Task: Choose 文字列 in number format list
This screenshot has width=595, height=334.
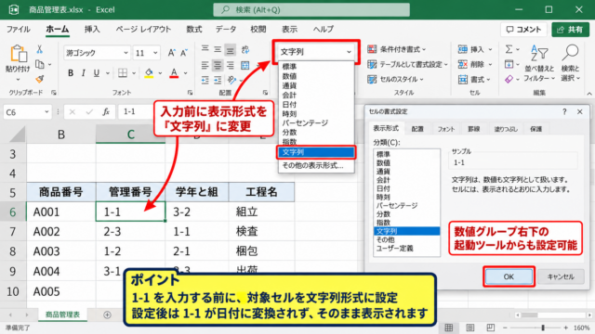Action: click(316, 152)
